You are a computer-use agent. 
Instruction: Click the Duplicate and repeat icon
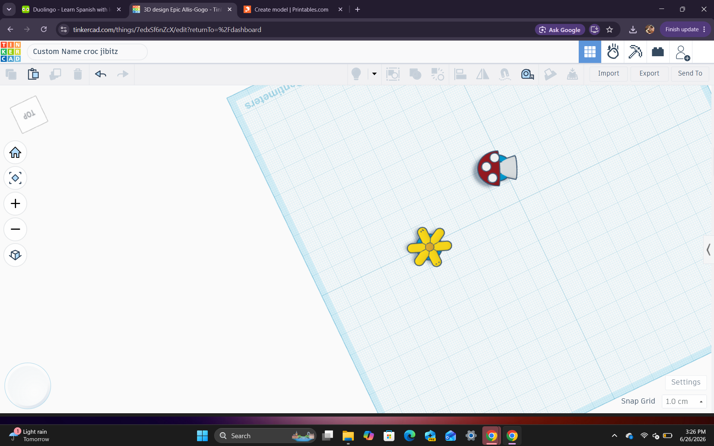click(x=55, y=74)
